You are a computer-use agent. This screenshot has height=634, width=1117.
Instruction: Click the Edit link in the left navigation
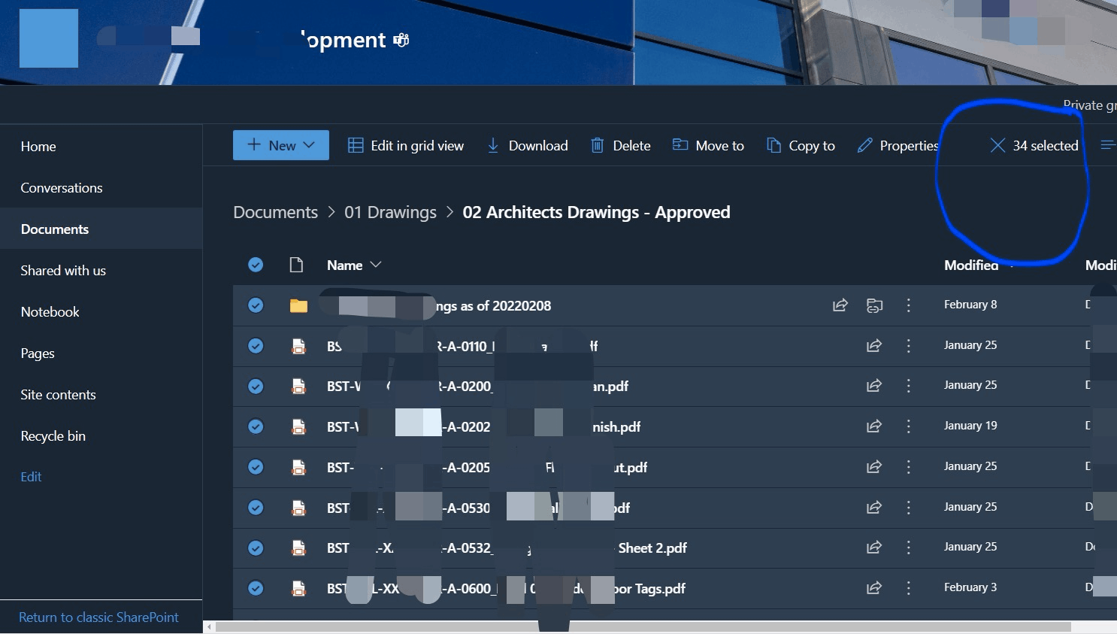tap(31, 477)
